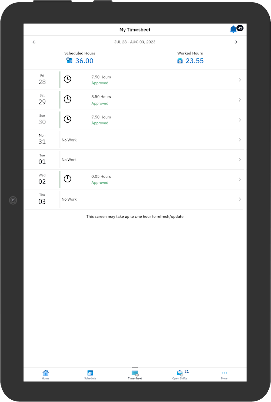Expand Sun 30 entry chevron

[x=240, y=120]
